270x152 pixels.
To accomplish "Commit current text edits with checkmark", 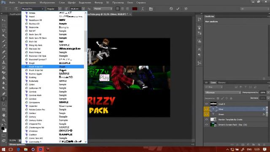I will coord(178,8).
